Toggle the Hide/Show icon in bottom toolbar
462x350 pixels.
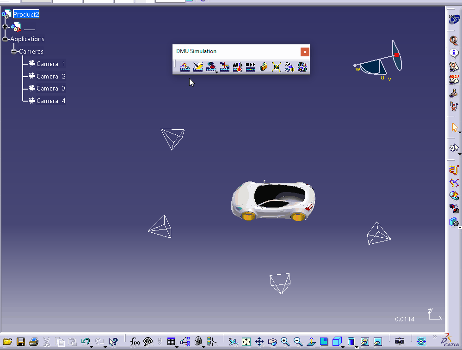click(365, 342)
